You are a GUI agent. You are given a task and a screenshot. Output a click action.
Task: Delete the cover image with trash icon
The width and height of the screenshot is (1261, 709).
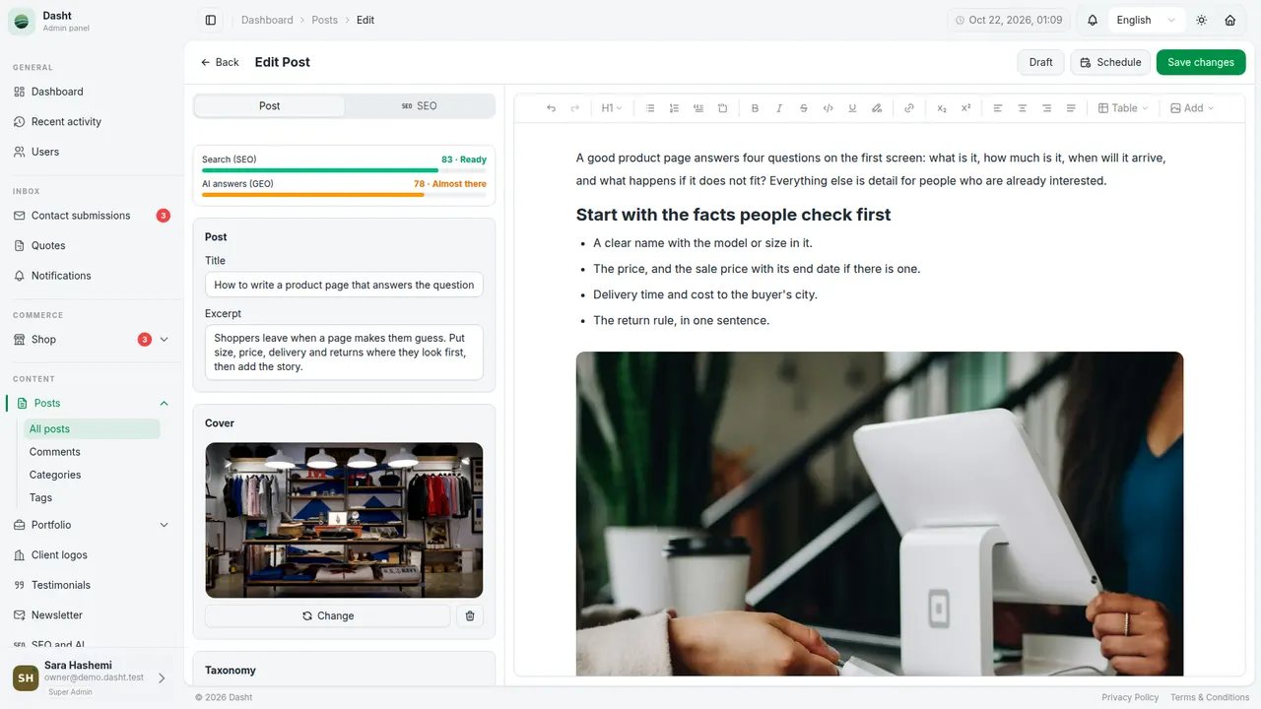470,615
